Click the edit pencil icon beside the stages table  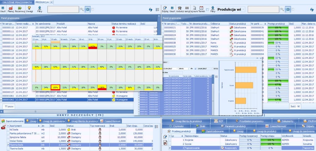165,137
